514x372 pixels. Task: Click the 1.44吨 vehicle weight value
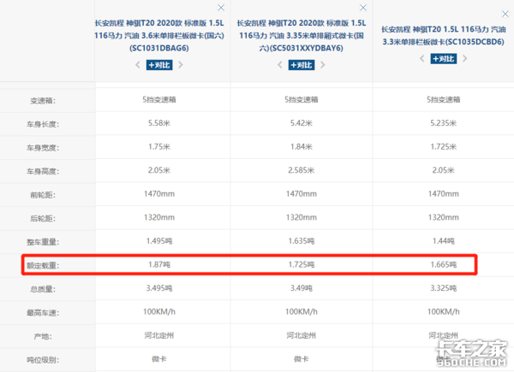pyautogui.click(x=444, y=241)
